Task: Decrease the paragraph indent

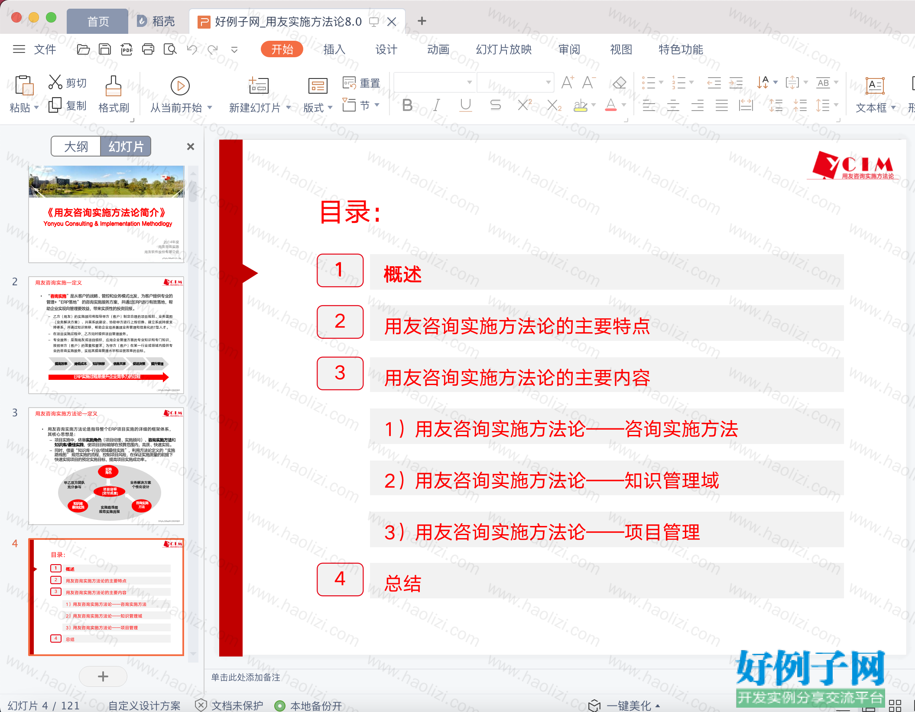Action: click(x=714, y=82)
